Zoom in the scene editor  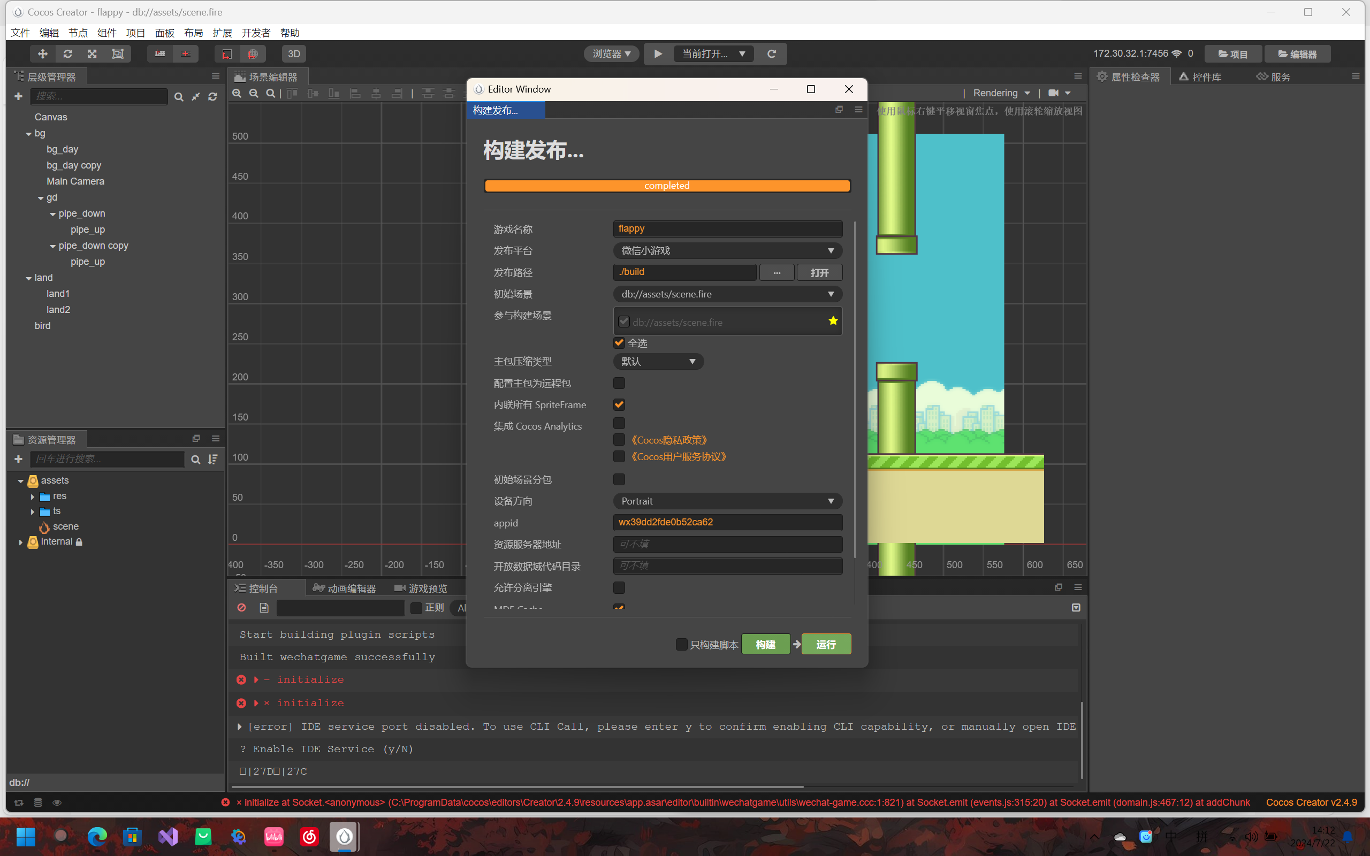click(237, 94)
